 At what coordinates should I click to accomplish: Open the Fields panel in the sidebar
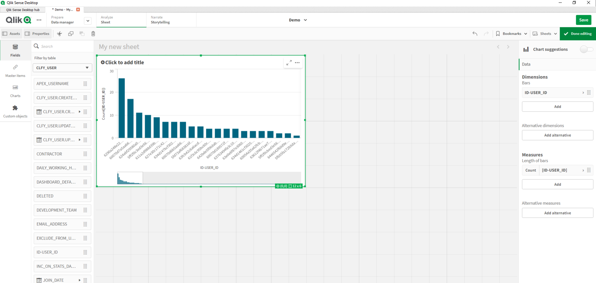pos(15,51)
